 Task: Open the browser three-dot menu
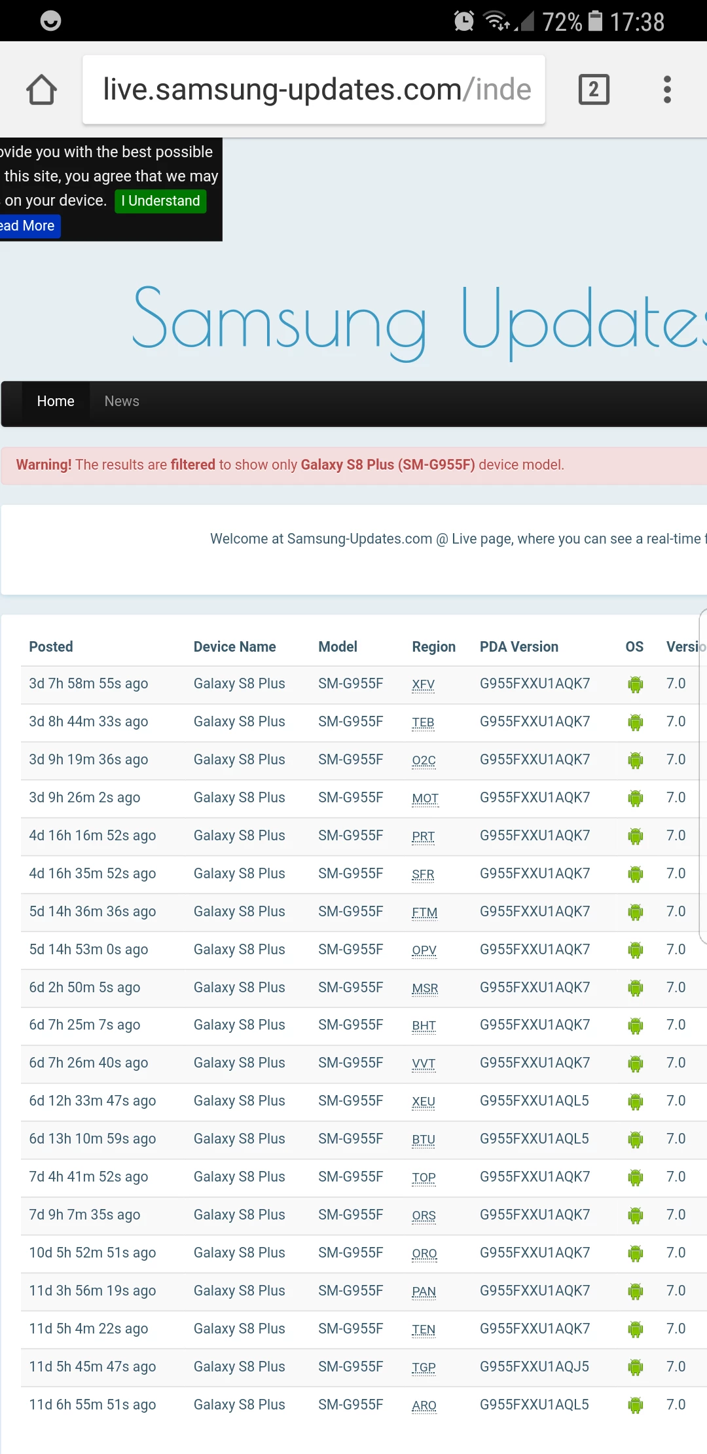coord(667,90)
